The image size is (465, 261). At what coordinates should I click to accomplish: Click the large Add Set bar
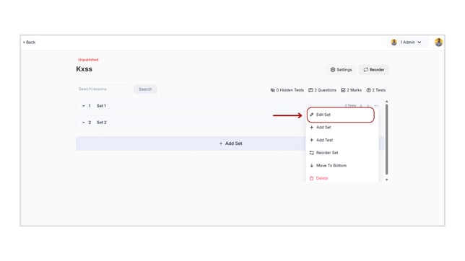[230, 143]
